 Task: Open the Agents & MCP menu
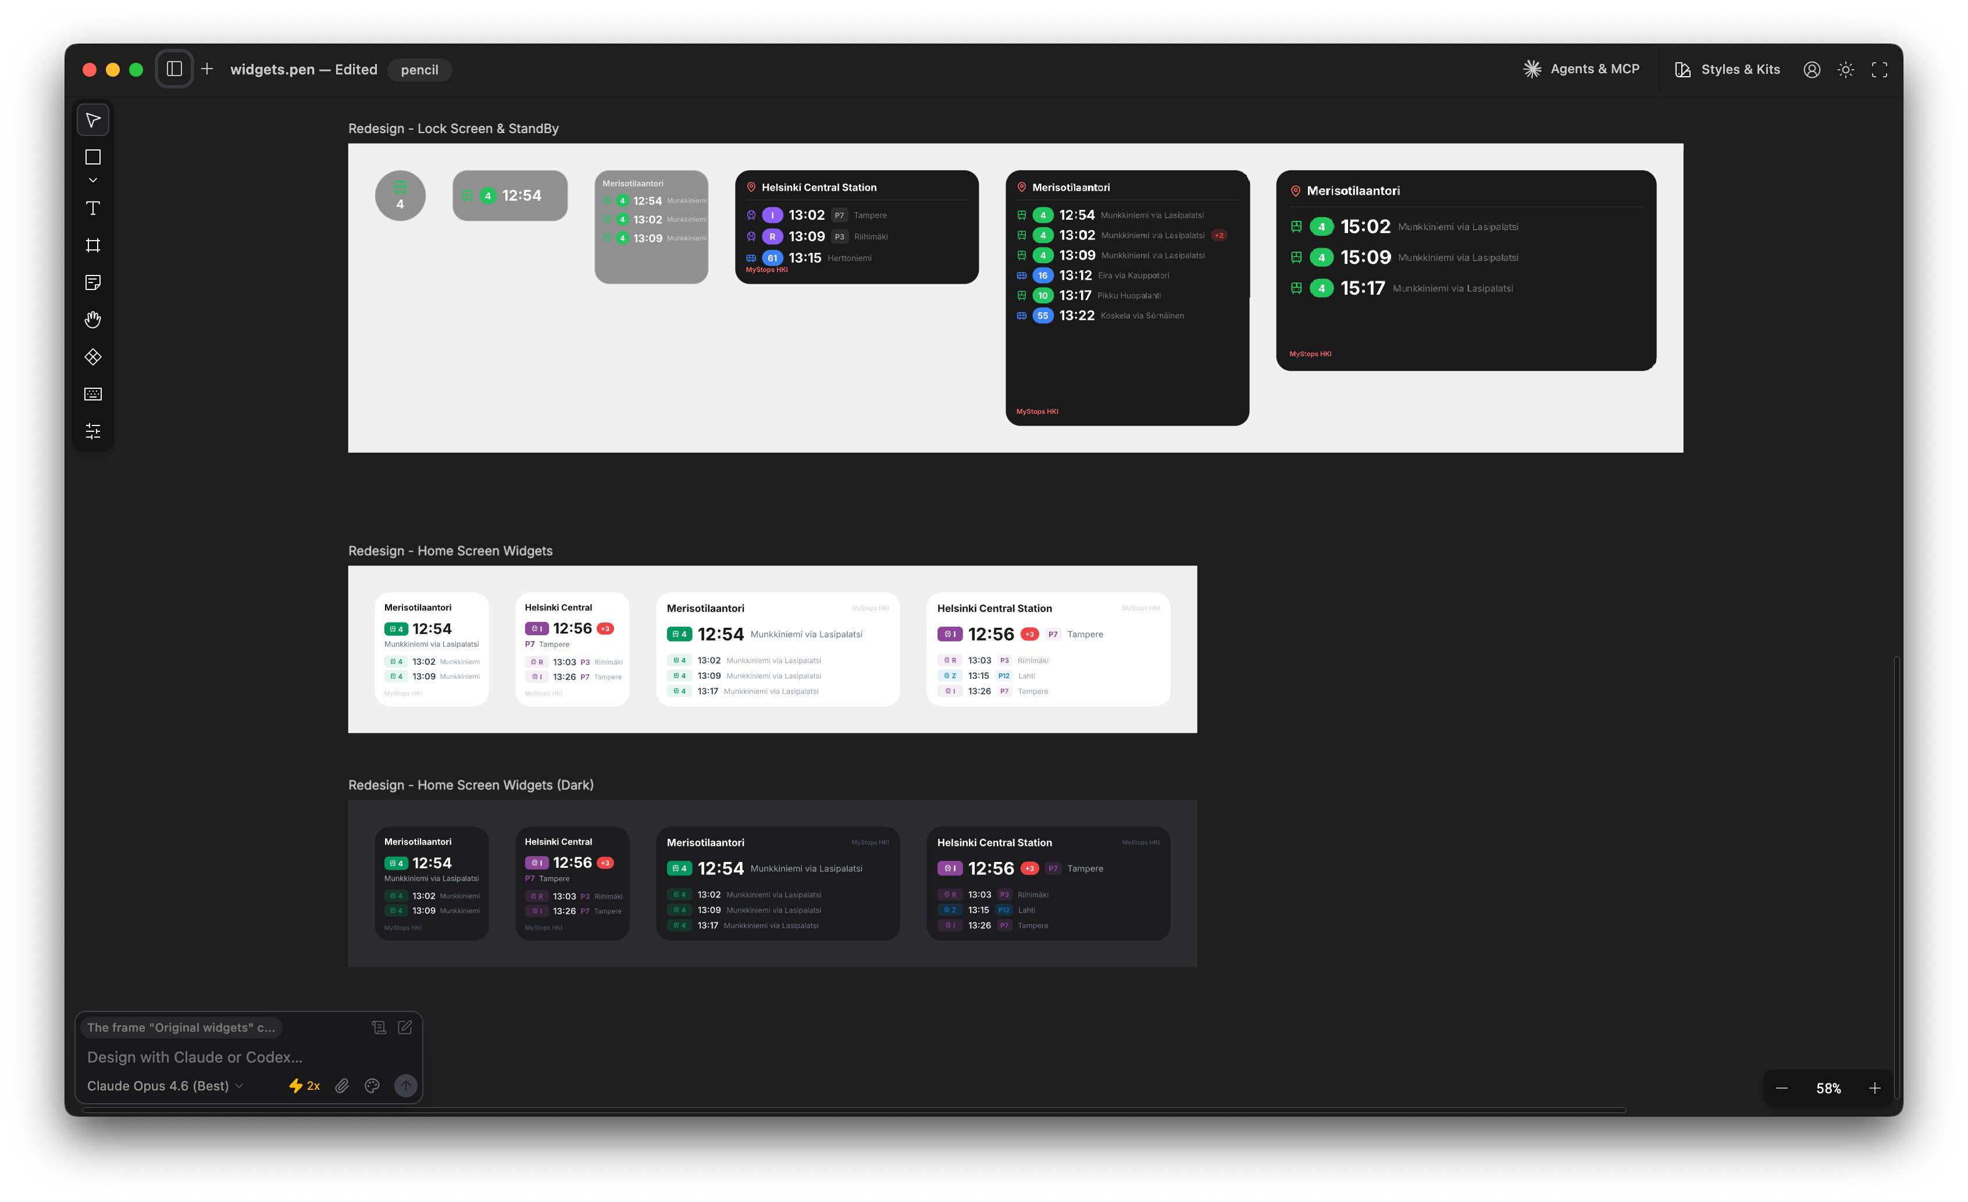pyautogui.click(x=1580, y=69)
